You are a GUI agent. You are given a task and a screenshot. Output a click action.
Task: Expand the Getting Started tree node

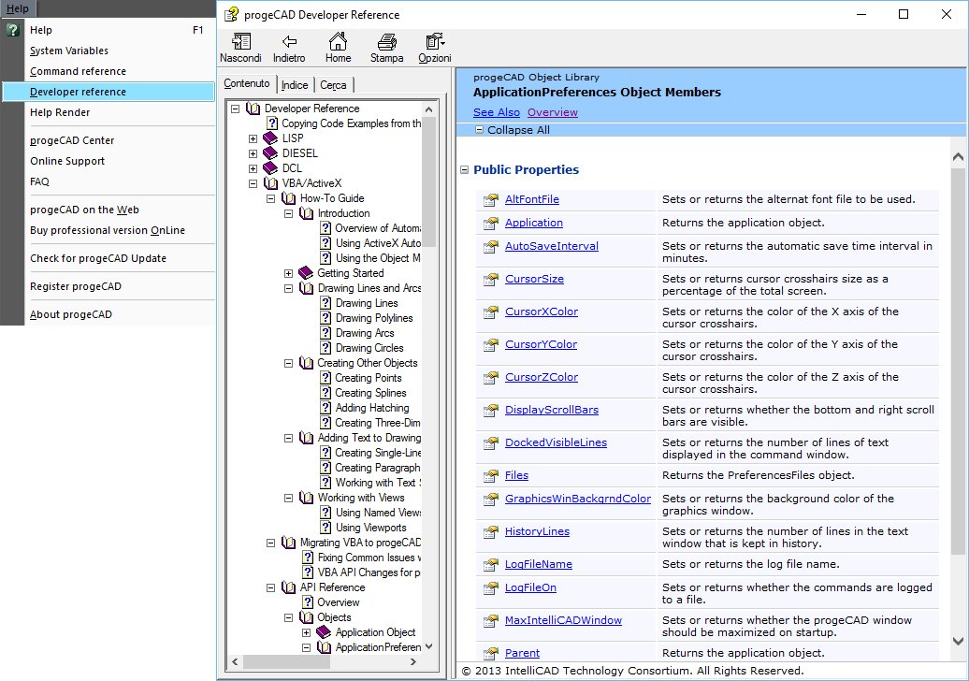click(x=289, y=273)
